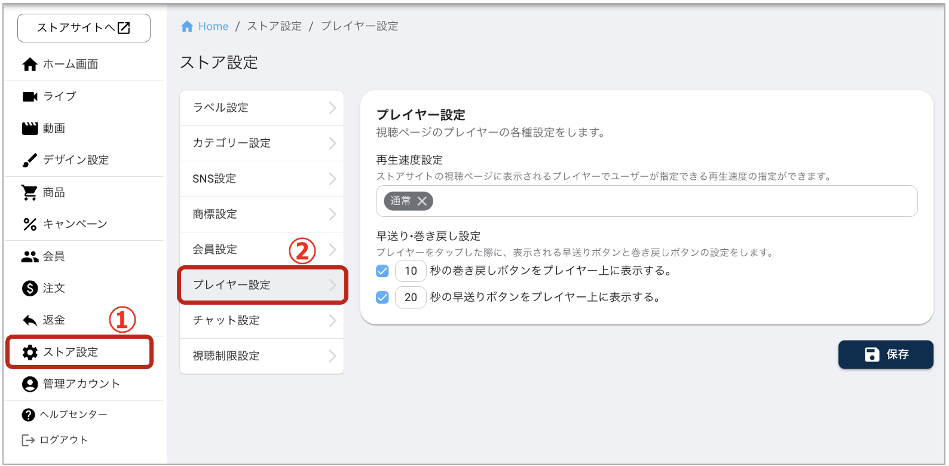Click the question mark icon for ヘルプセンター
This screenshot has width=949, height=466.
pyautogui.click(x=27, y=414)
